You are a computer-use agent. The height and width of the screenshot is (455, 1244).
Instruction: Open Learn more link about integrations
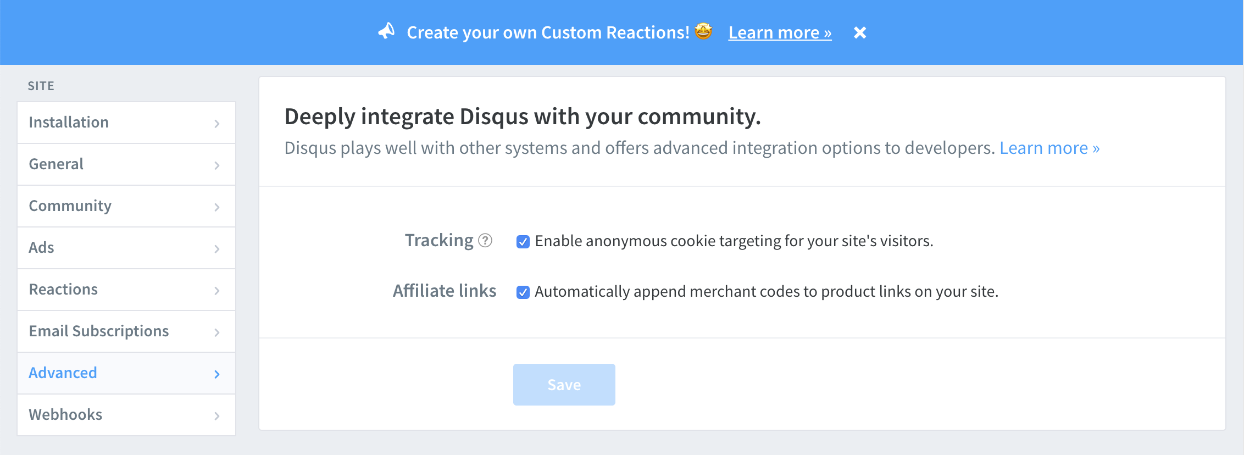pyautogui.click(x=1049, y=148)
